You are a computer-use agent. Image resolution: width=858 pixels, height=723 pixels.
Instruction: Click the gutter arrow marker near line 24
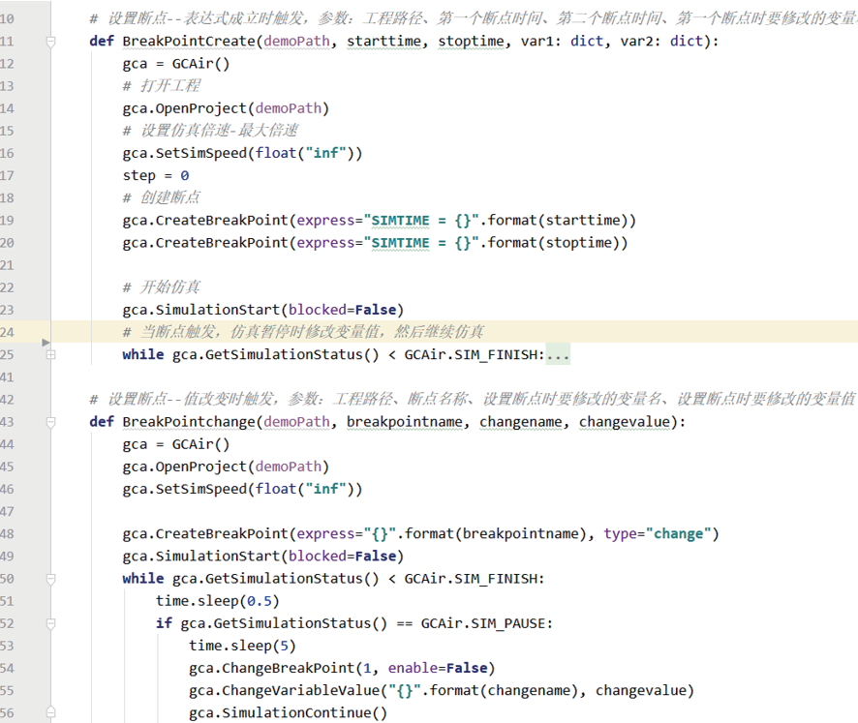pyautogui.click(x=45, y=342)
